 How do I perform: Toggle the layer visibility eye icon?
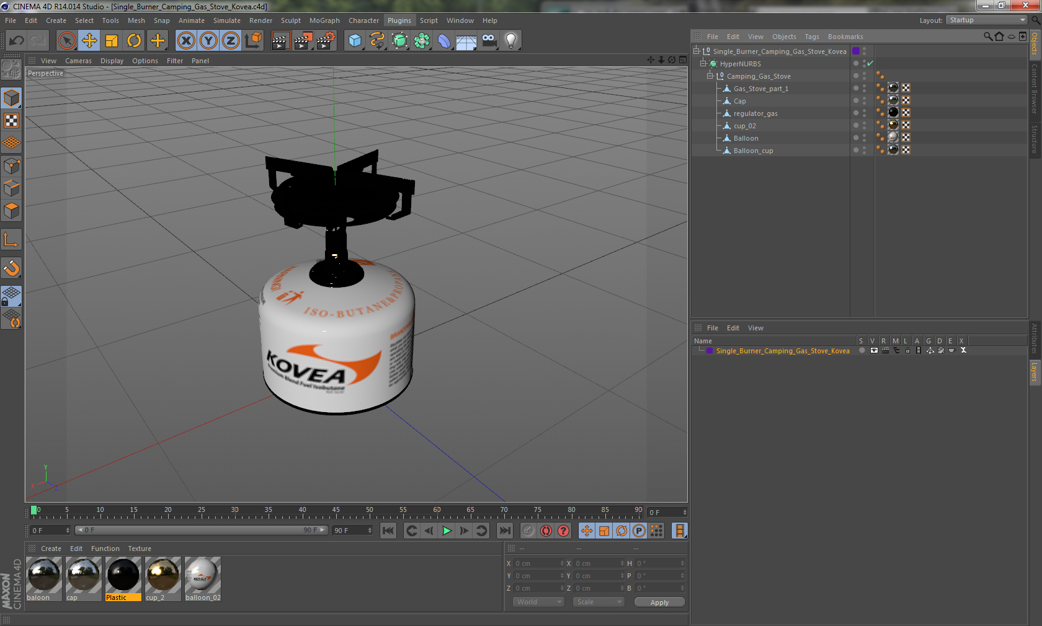874,351
